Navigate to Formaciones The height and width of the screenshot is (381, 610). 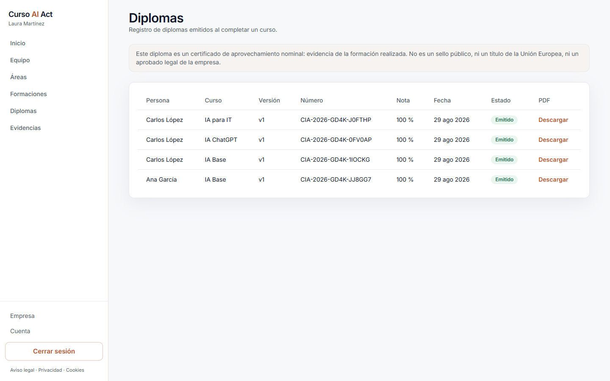28,94
